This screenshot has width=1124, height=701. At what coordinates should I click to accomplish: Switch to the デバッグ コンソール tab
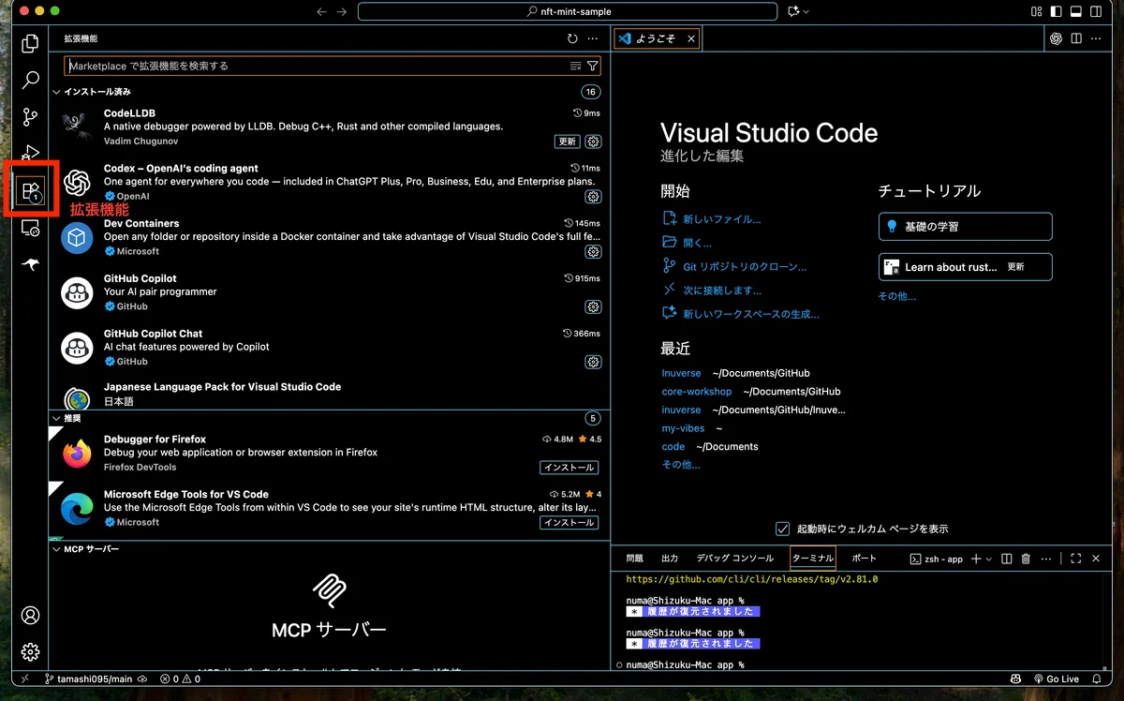click(734, 558)
